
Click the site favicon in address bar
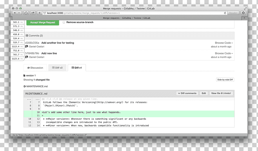point(45,13)
